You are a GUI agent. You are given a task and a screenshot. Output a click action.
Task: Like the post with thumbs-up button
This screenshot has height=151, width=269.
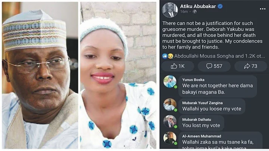point(178,67)
